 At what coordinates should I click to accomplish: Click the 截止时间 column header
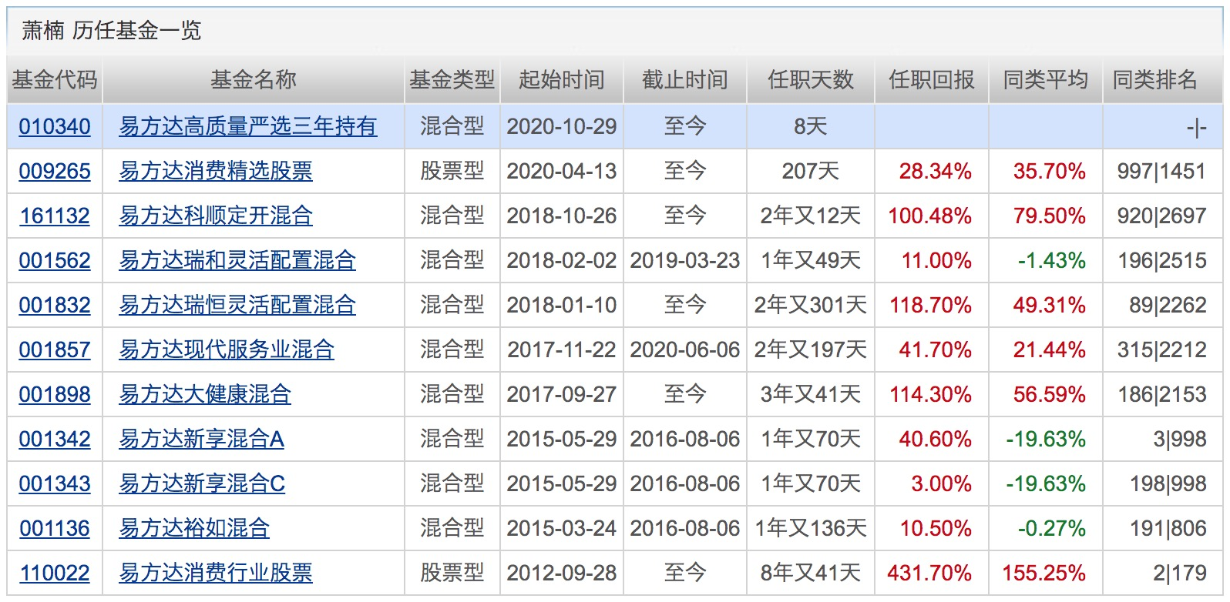coord(685,80)
